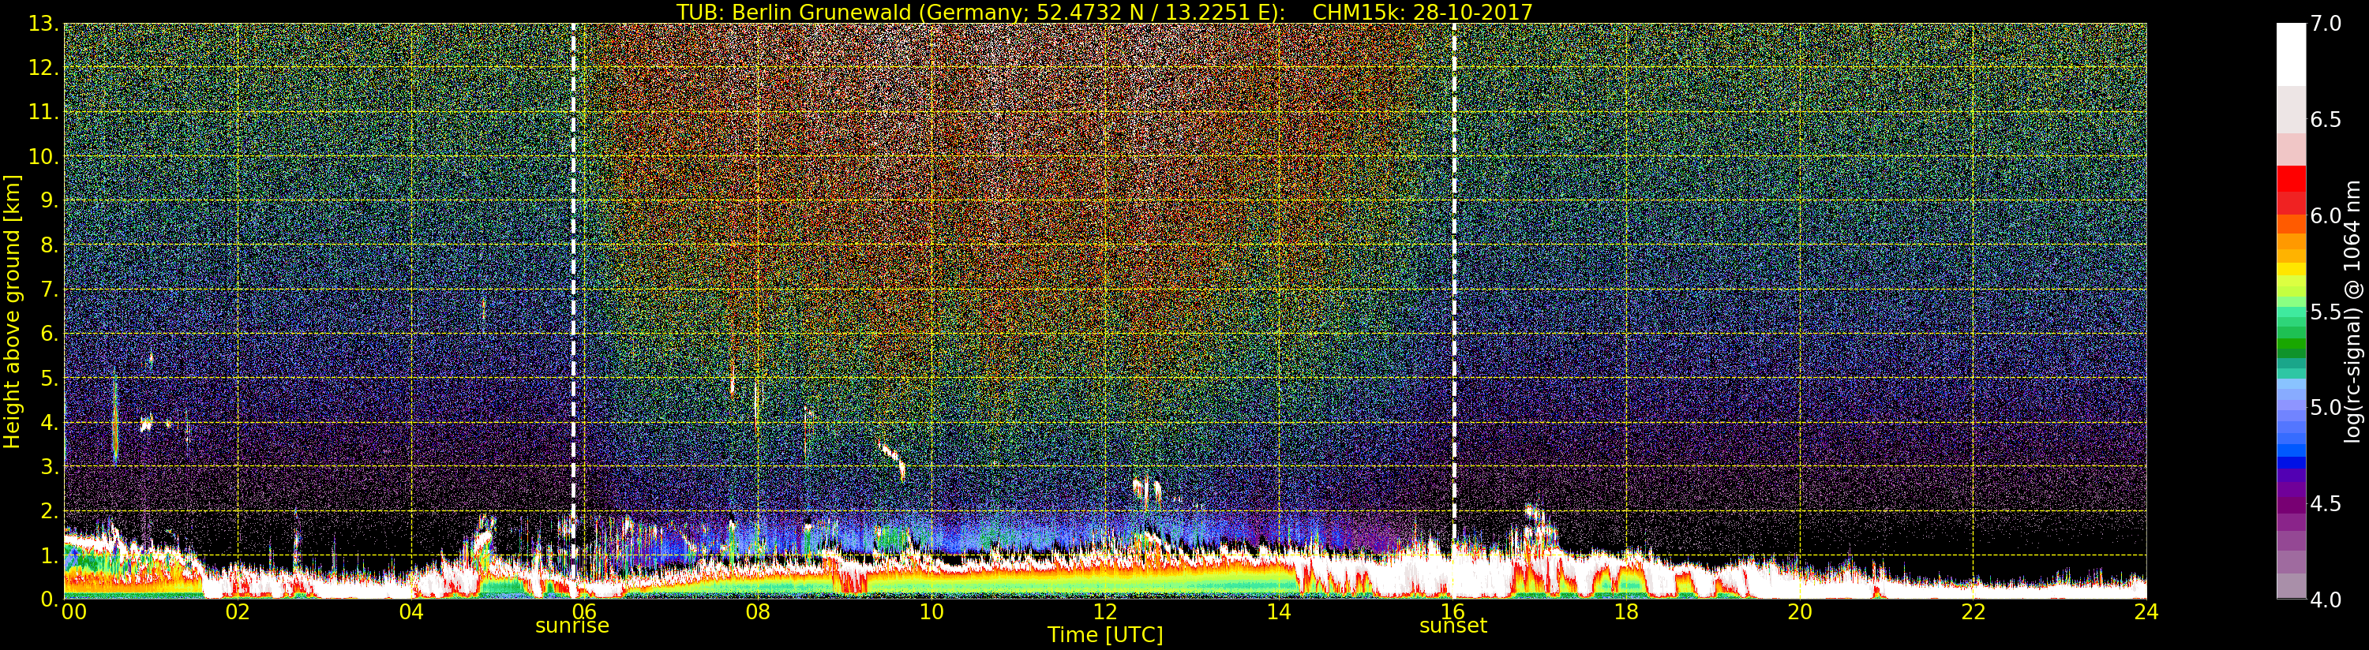Click the '13.' tick on the height axis
The width and height of the screenshot is (2369, 650).
[x=43, y=24]
